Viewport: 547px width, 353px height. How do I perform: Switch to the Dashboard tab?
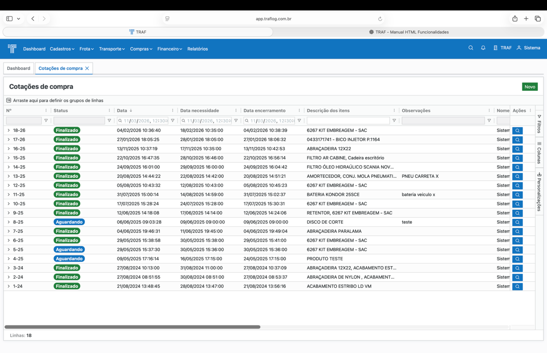[18, 68]
